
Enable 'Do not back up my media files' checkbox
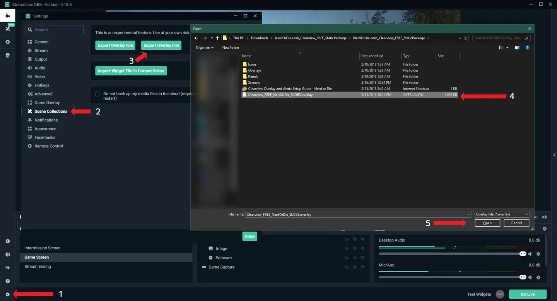coord(97,94)
